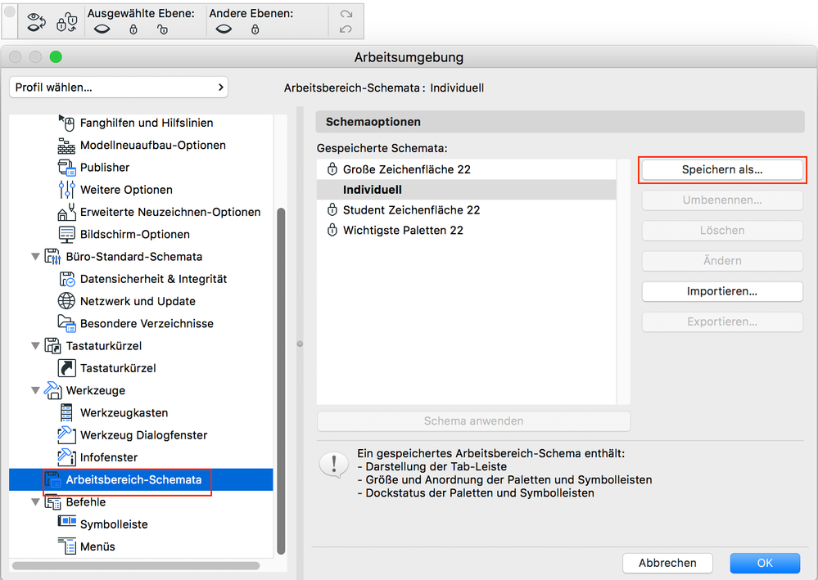The height and width of the screenshot is (580, 818).
Task: Click the Speichern als... button
Action: (722, 169)
